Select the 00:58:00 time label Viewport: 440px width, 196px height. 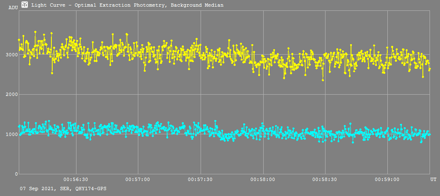[x=263, y=179]
